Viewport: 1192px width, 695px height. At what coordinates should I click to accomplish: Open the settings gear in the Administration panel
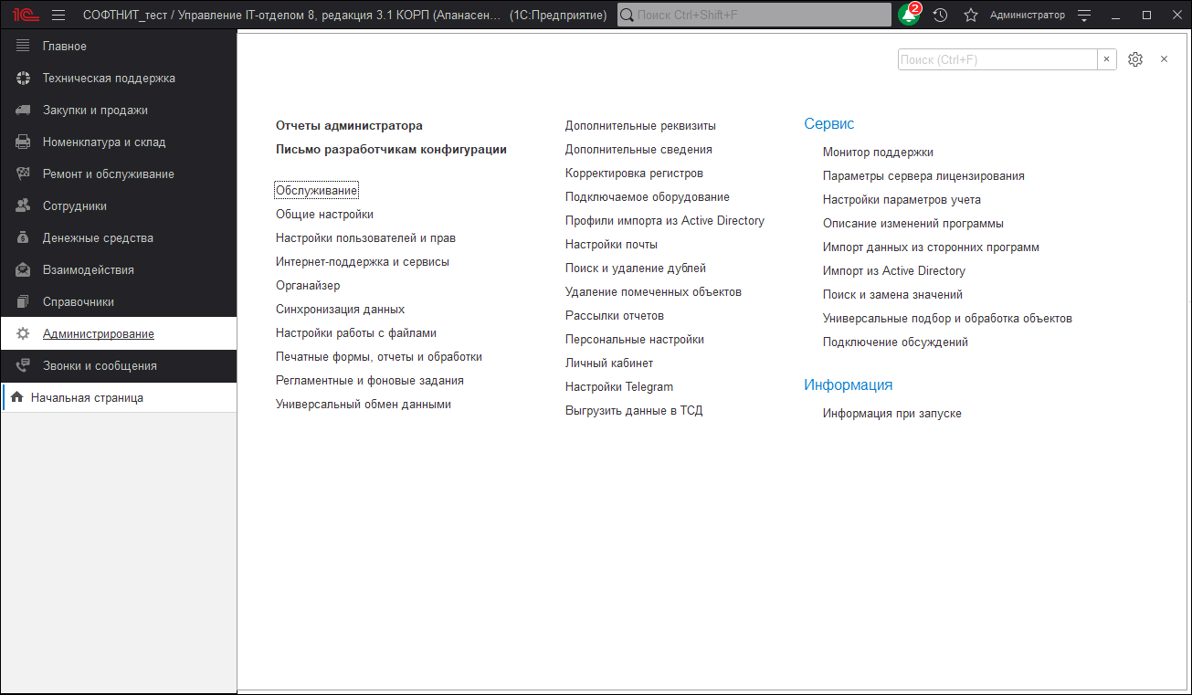click(1135, 58)
